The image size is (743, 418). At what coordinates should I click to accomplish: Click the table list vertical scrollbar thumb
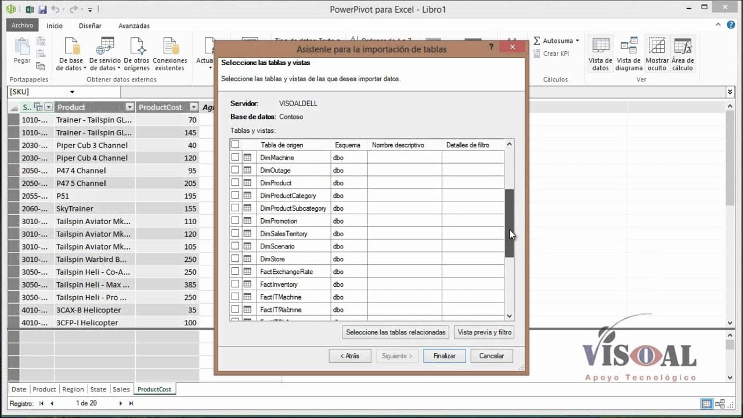(509, 224)
